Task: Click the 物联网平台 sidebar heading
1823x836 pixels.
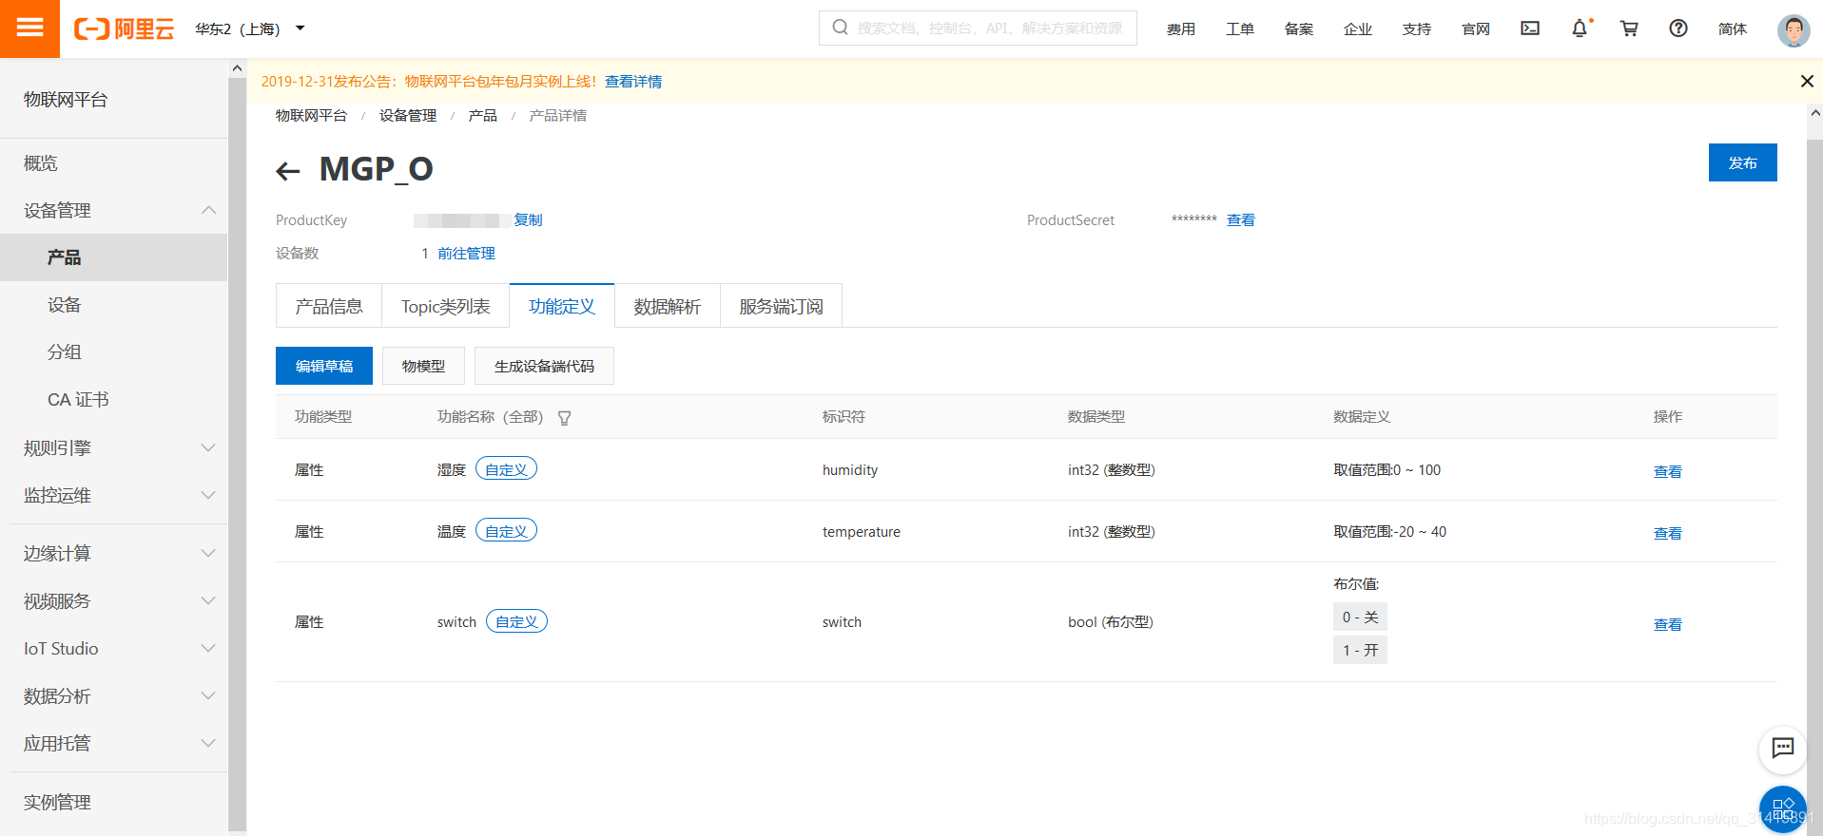Action: pyautogui.click(x=66, y=100)
